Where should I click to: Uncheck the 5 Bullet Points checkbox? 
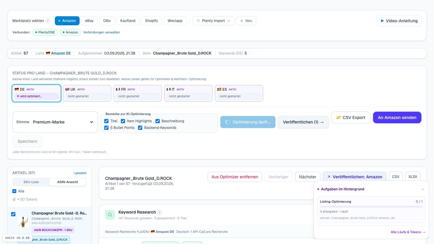tap(106, 128)
